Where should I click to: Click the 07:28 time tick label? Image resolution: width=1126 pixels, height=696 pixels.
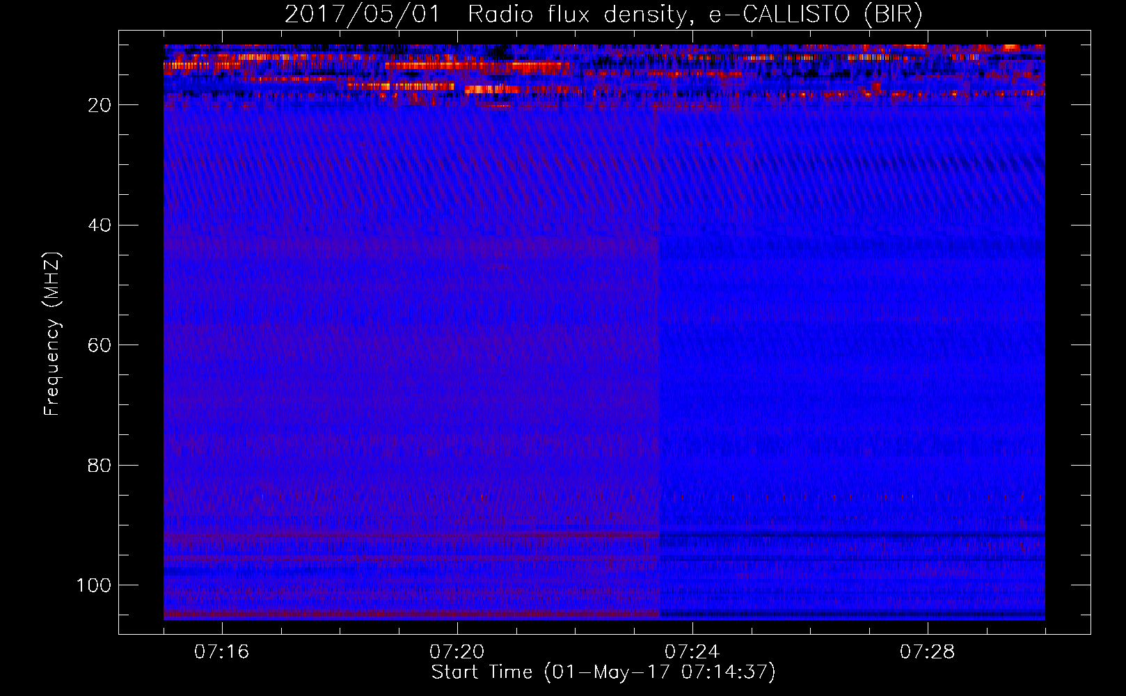point(927,652)
